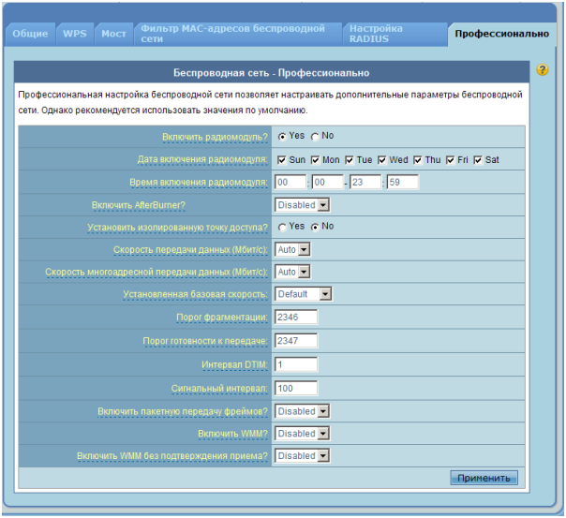Switch to the Общие tab
The image size is (566, 518).
(30, 34)
